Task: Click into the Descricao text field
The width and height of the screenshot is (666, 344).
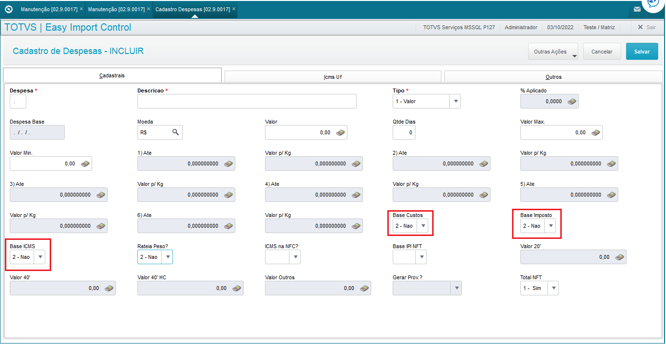Action: pos(247,101)
